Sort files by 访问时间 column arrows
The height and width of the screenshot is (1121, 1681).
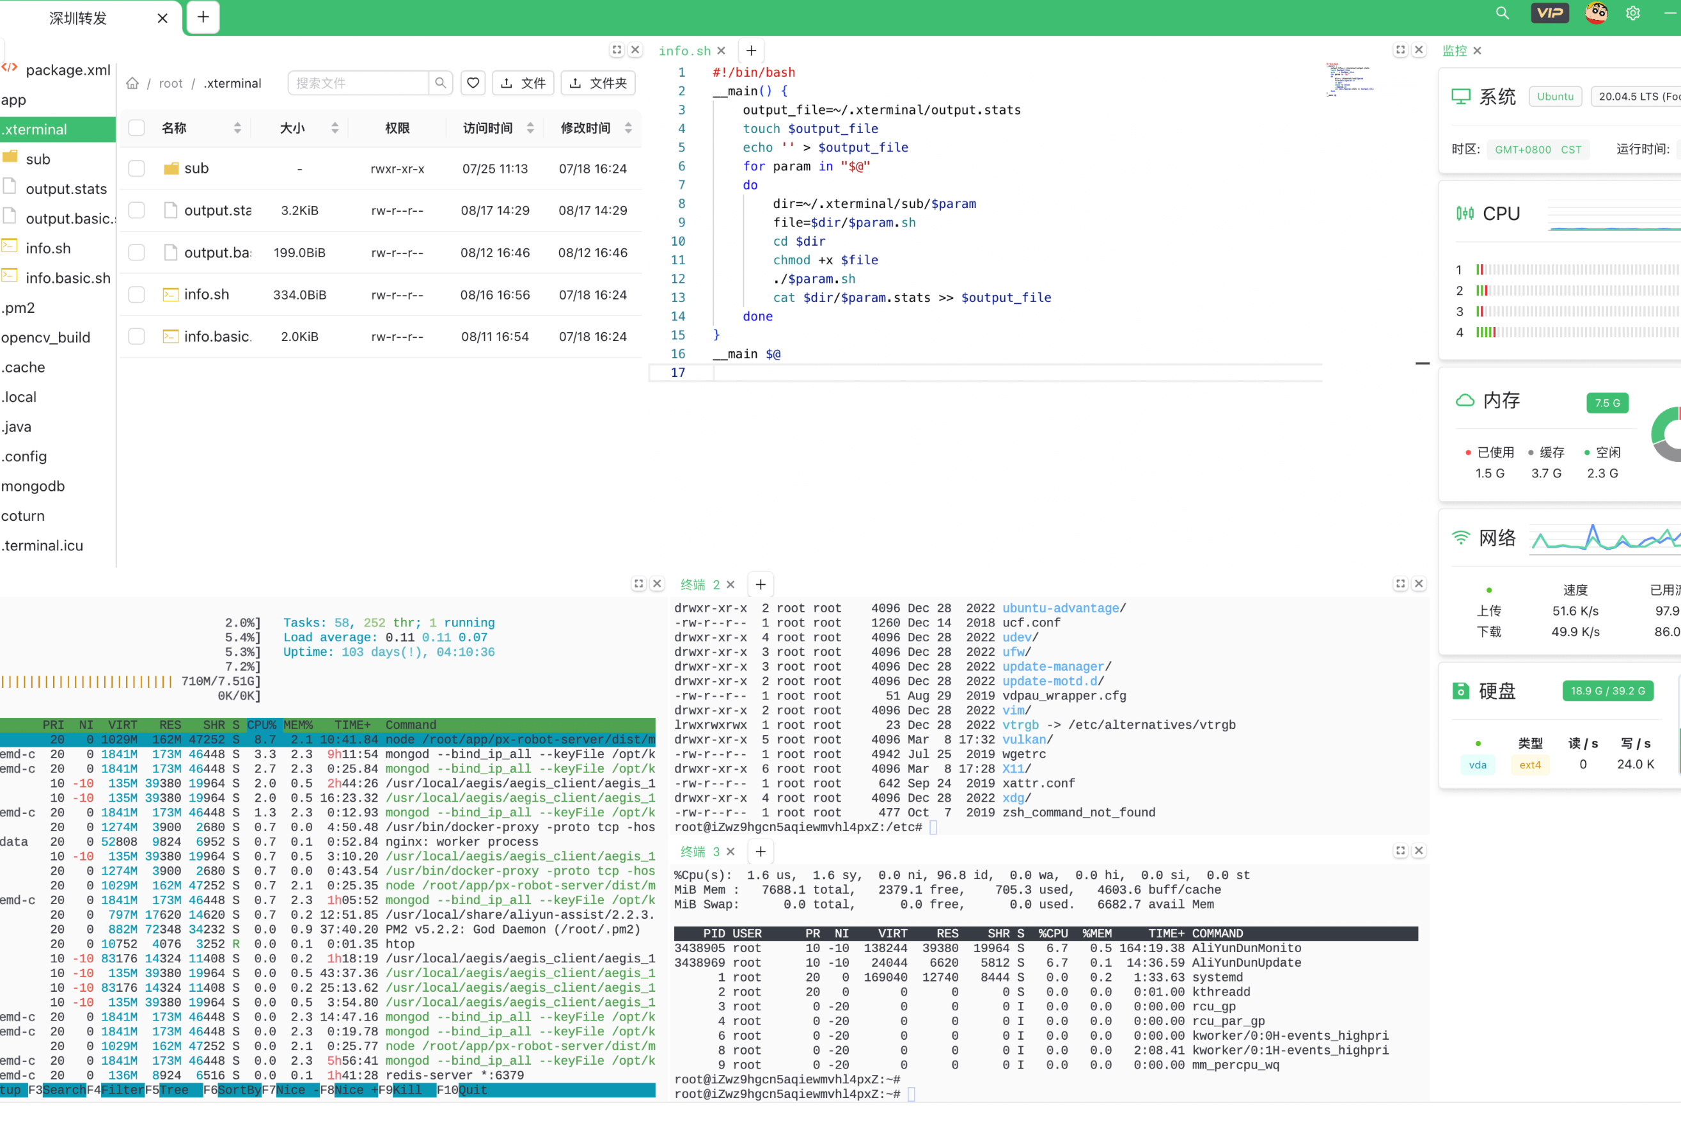[x=530, y=128]
